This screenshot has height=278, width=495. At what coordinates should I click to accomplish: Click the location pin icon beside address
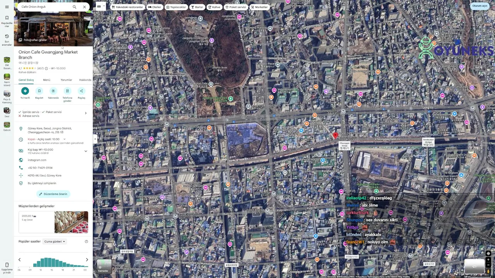click(21, 129)
